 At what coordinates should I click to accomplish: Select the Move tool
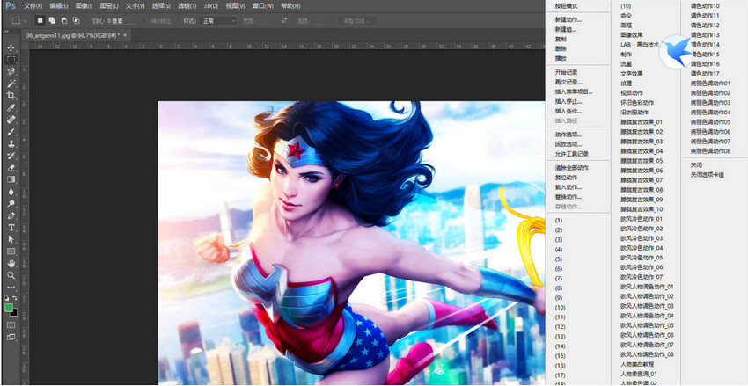pos(11,47)
